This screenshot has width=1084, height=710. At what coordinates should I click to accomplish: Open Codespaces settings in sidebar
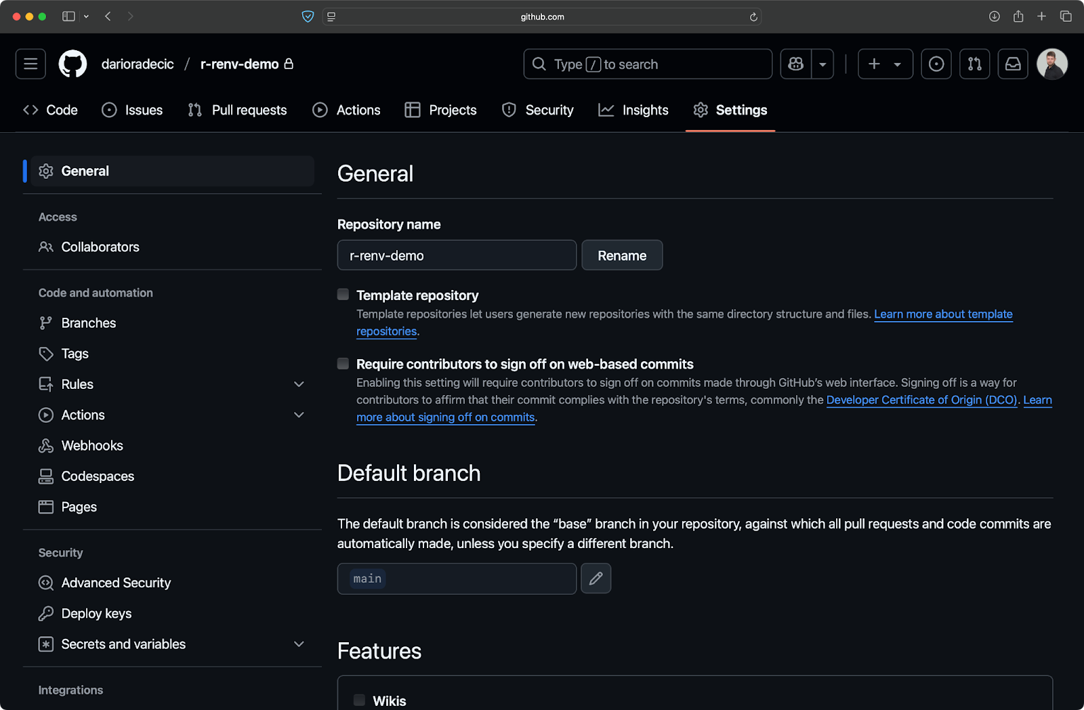[172, 476]
